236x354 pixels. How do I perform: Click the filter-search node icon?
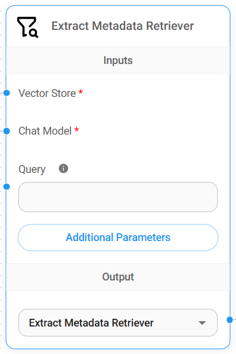pyautogui.click(x=27, y=27)
